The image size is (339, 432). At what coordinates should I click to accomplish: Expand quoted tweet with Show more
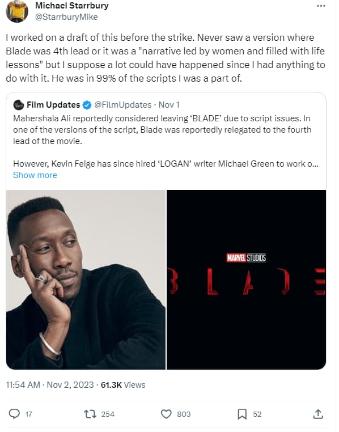(35, 175)
